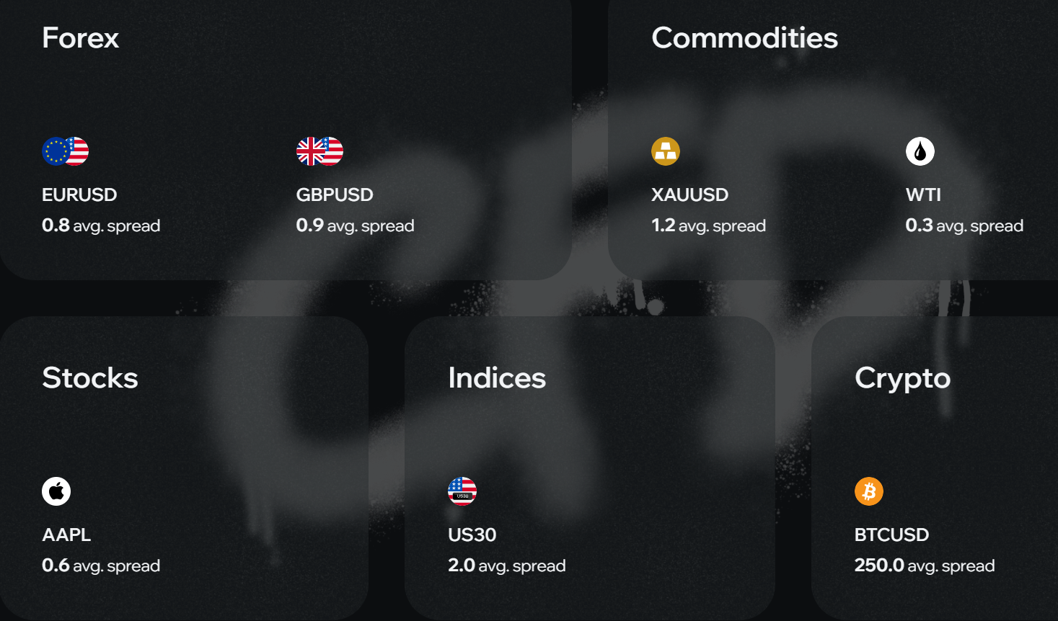Click the GBPUSD flag pair icon

(319, 151)
